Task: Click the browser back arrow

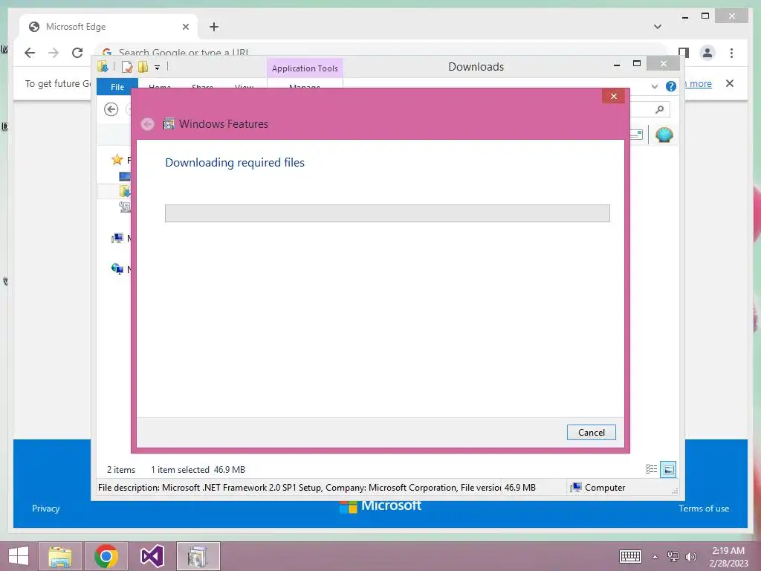Action: 30,53
